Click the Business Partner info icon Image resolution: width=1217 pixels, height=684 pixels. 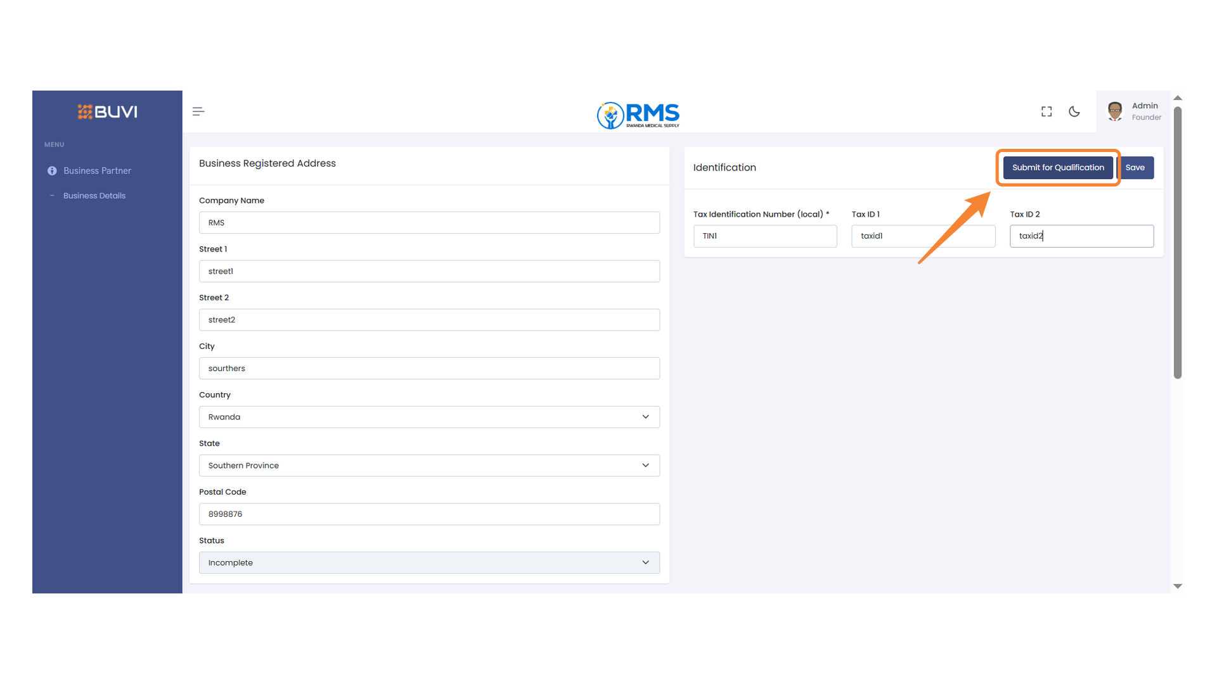pos(52,171)
